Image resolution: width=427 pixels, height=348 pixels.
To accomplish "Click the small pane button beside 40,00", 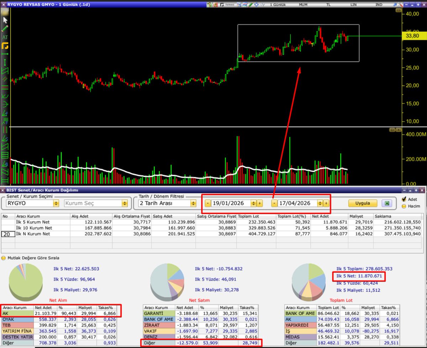I will (x=398, y=11).
